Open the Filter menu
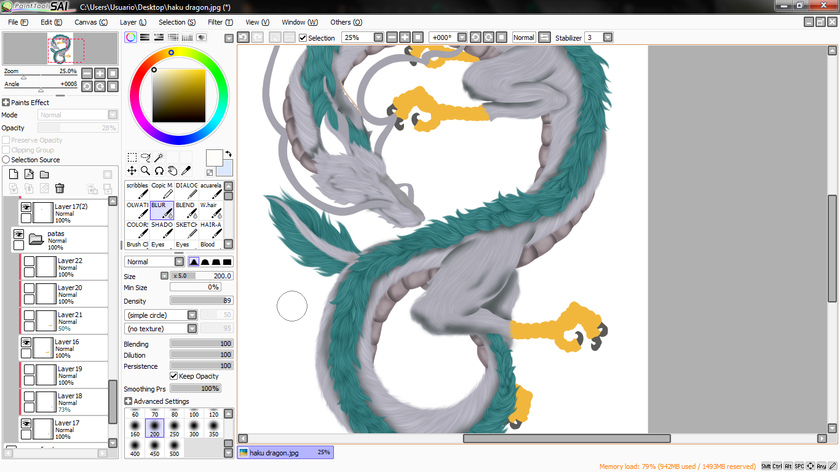 (x=220, y=22)
